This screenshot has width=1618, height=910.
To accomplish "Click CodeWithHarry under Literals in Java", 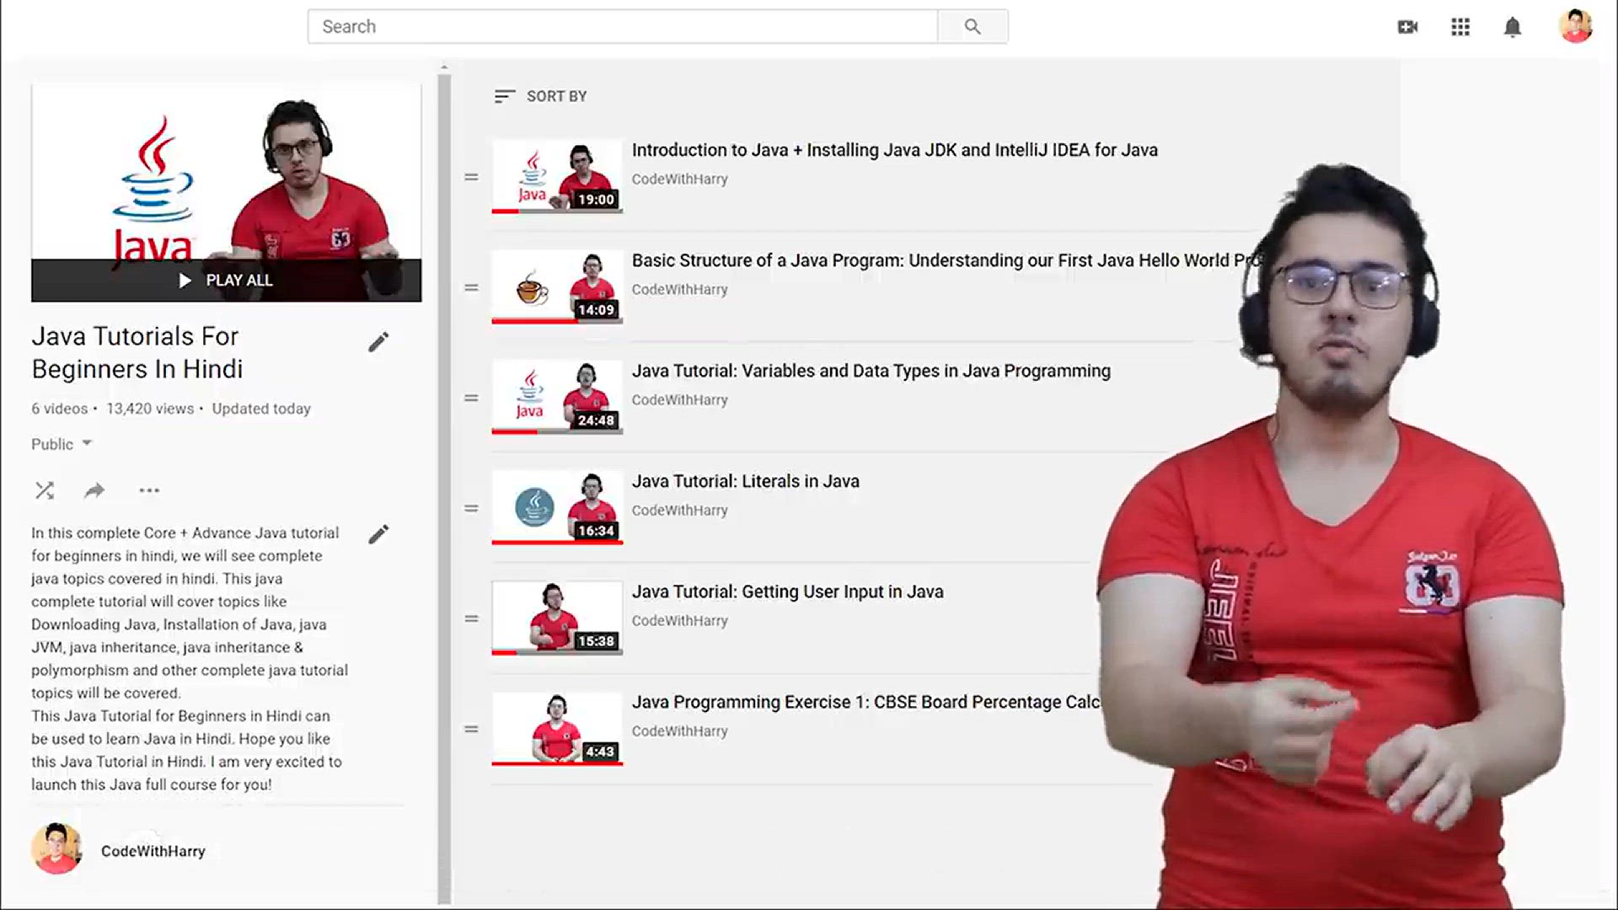I will point(680,510).
